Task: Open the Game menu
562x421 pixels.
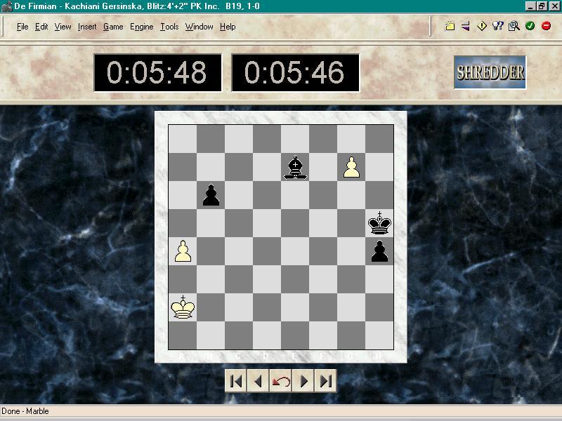Action: pyautogui.click(x=113, y=27)
